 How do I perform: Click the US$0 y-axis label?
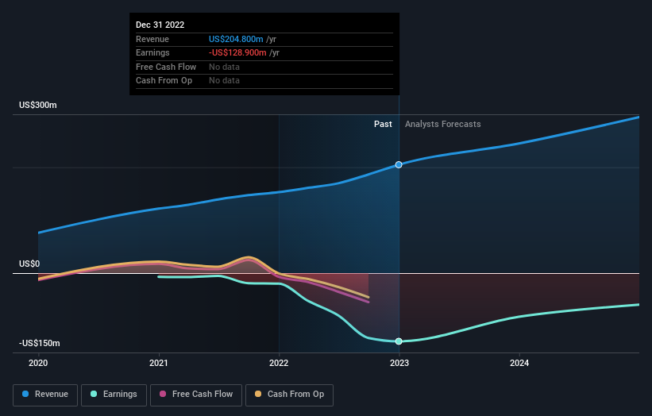tap(29, 264)
